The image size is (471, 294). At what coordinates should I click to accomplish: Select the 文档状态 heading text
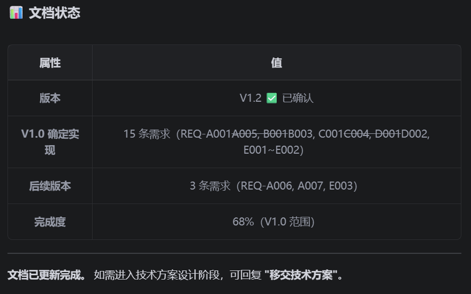pos(55,13)
